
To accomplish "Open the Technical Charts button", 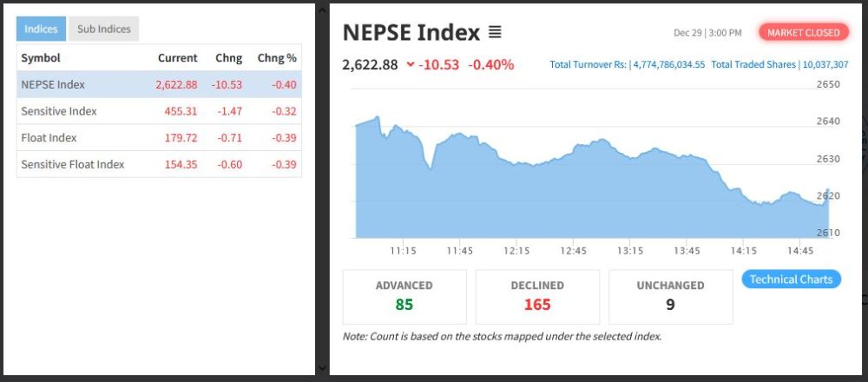I will tap(791, 280).
